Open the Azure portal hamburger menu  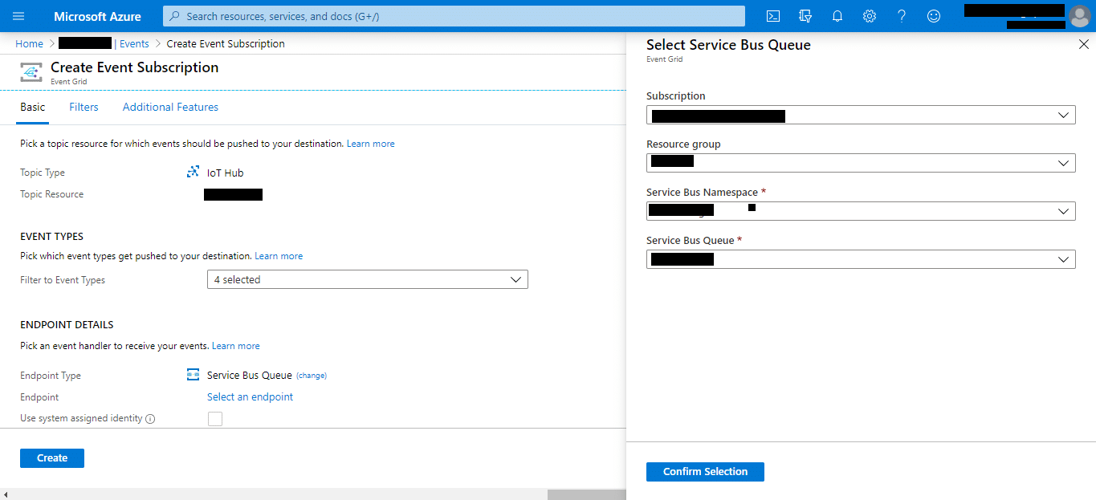click(x=18, y=16)
